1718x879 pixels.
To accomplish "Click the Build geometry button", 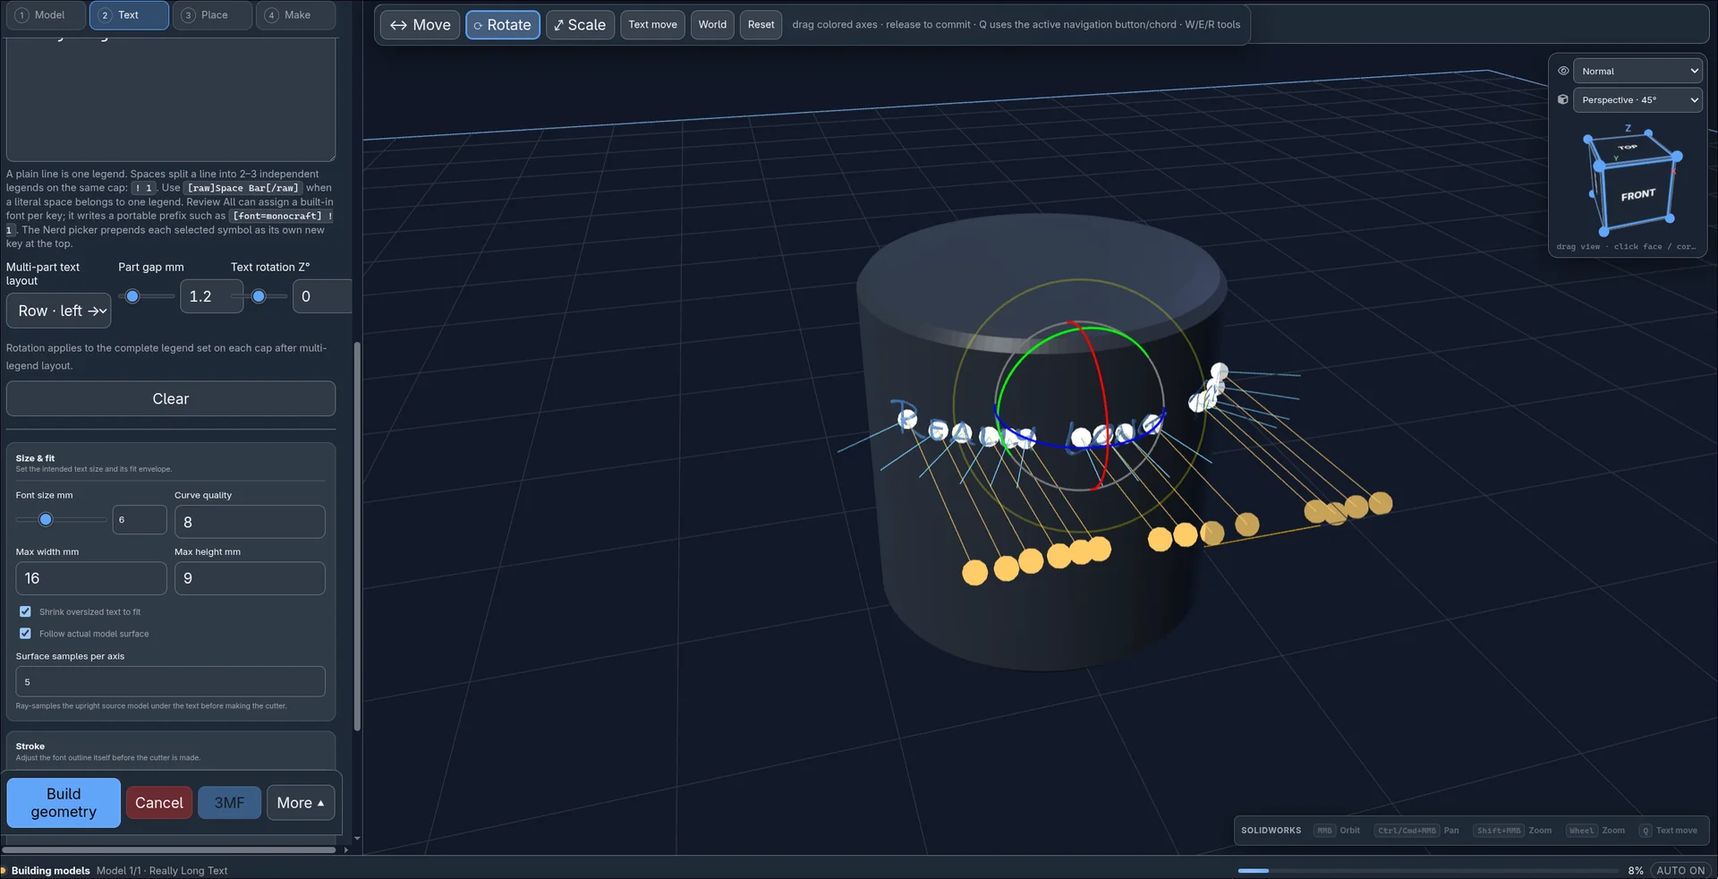I will [64, 803].
